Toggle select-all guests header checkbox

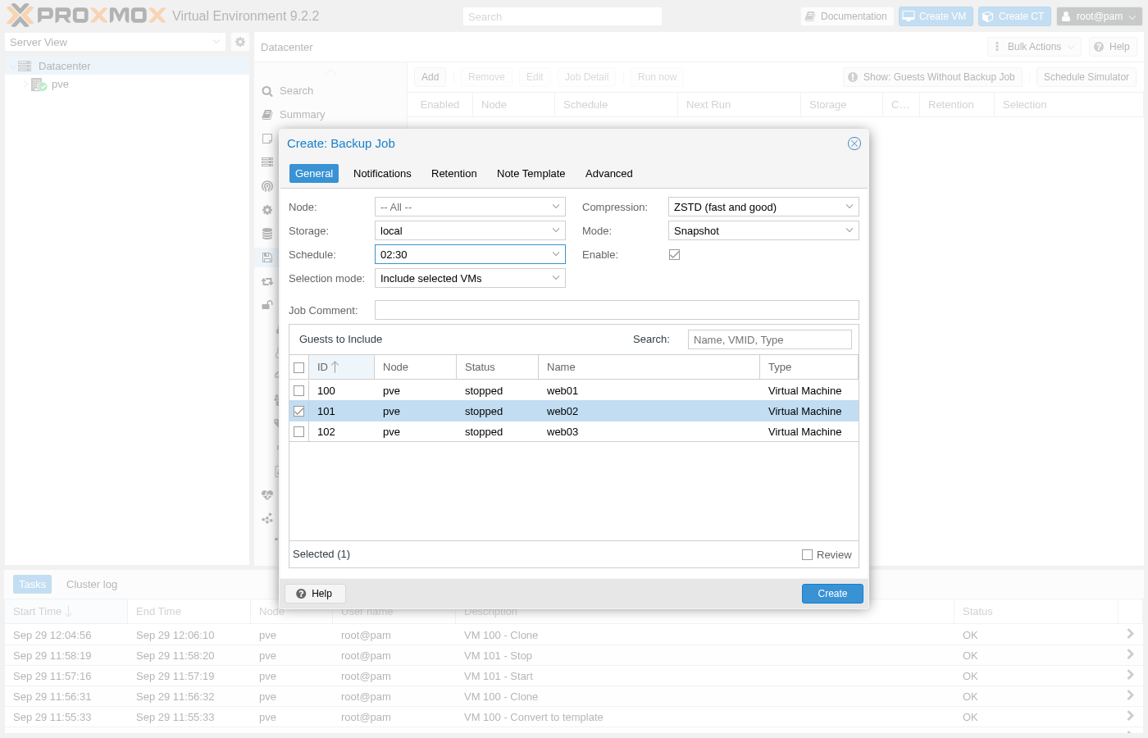pos(299,367)
